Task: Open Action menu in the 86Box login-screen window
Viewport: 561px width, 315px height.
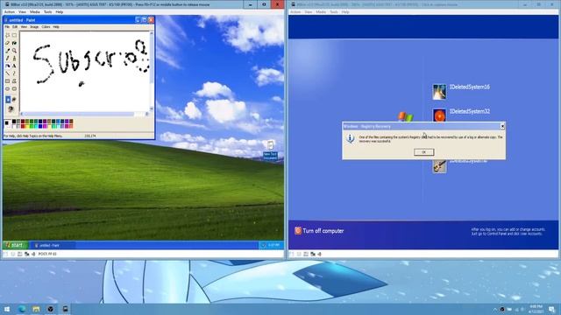Action: tap(295, 11)
